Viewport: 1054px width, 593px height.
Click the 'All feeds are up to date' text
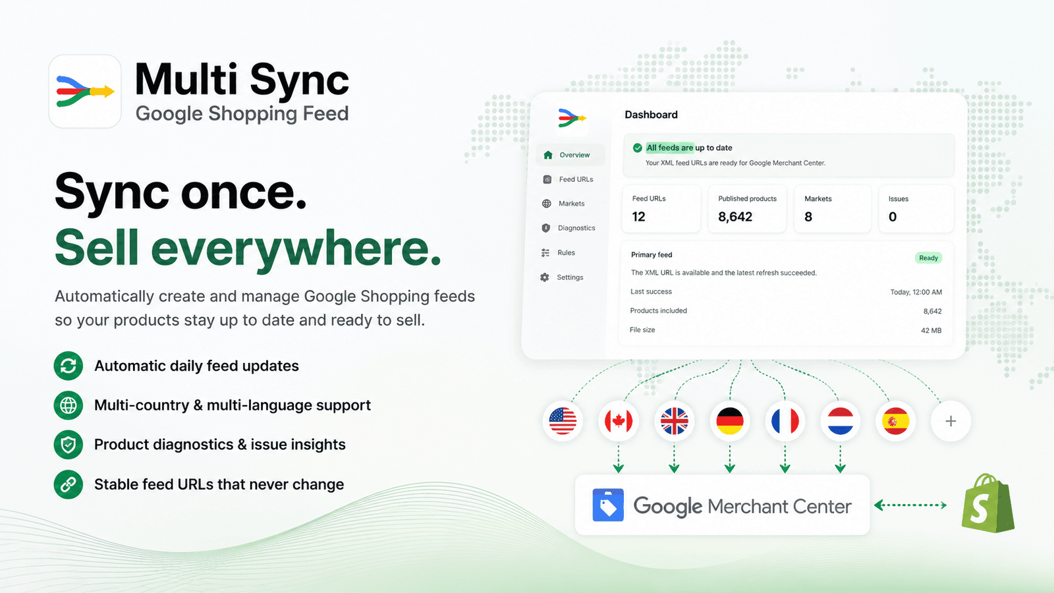689,148
